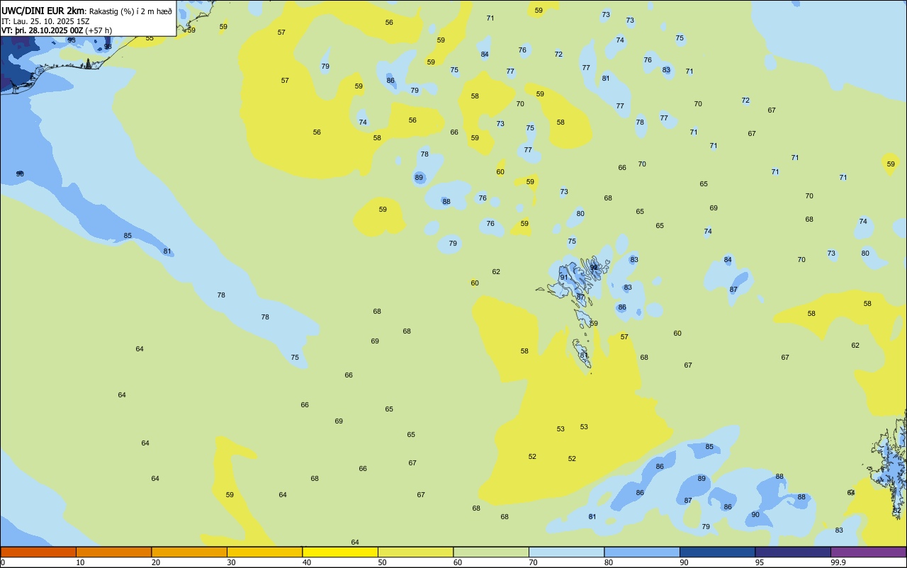Viewport: 907px width, 568px height.
Task: Click the '60' tick label on the legend scale
Action: click(458, 562)
